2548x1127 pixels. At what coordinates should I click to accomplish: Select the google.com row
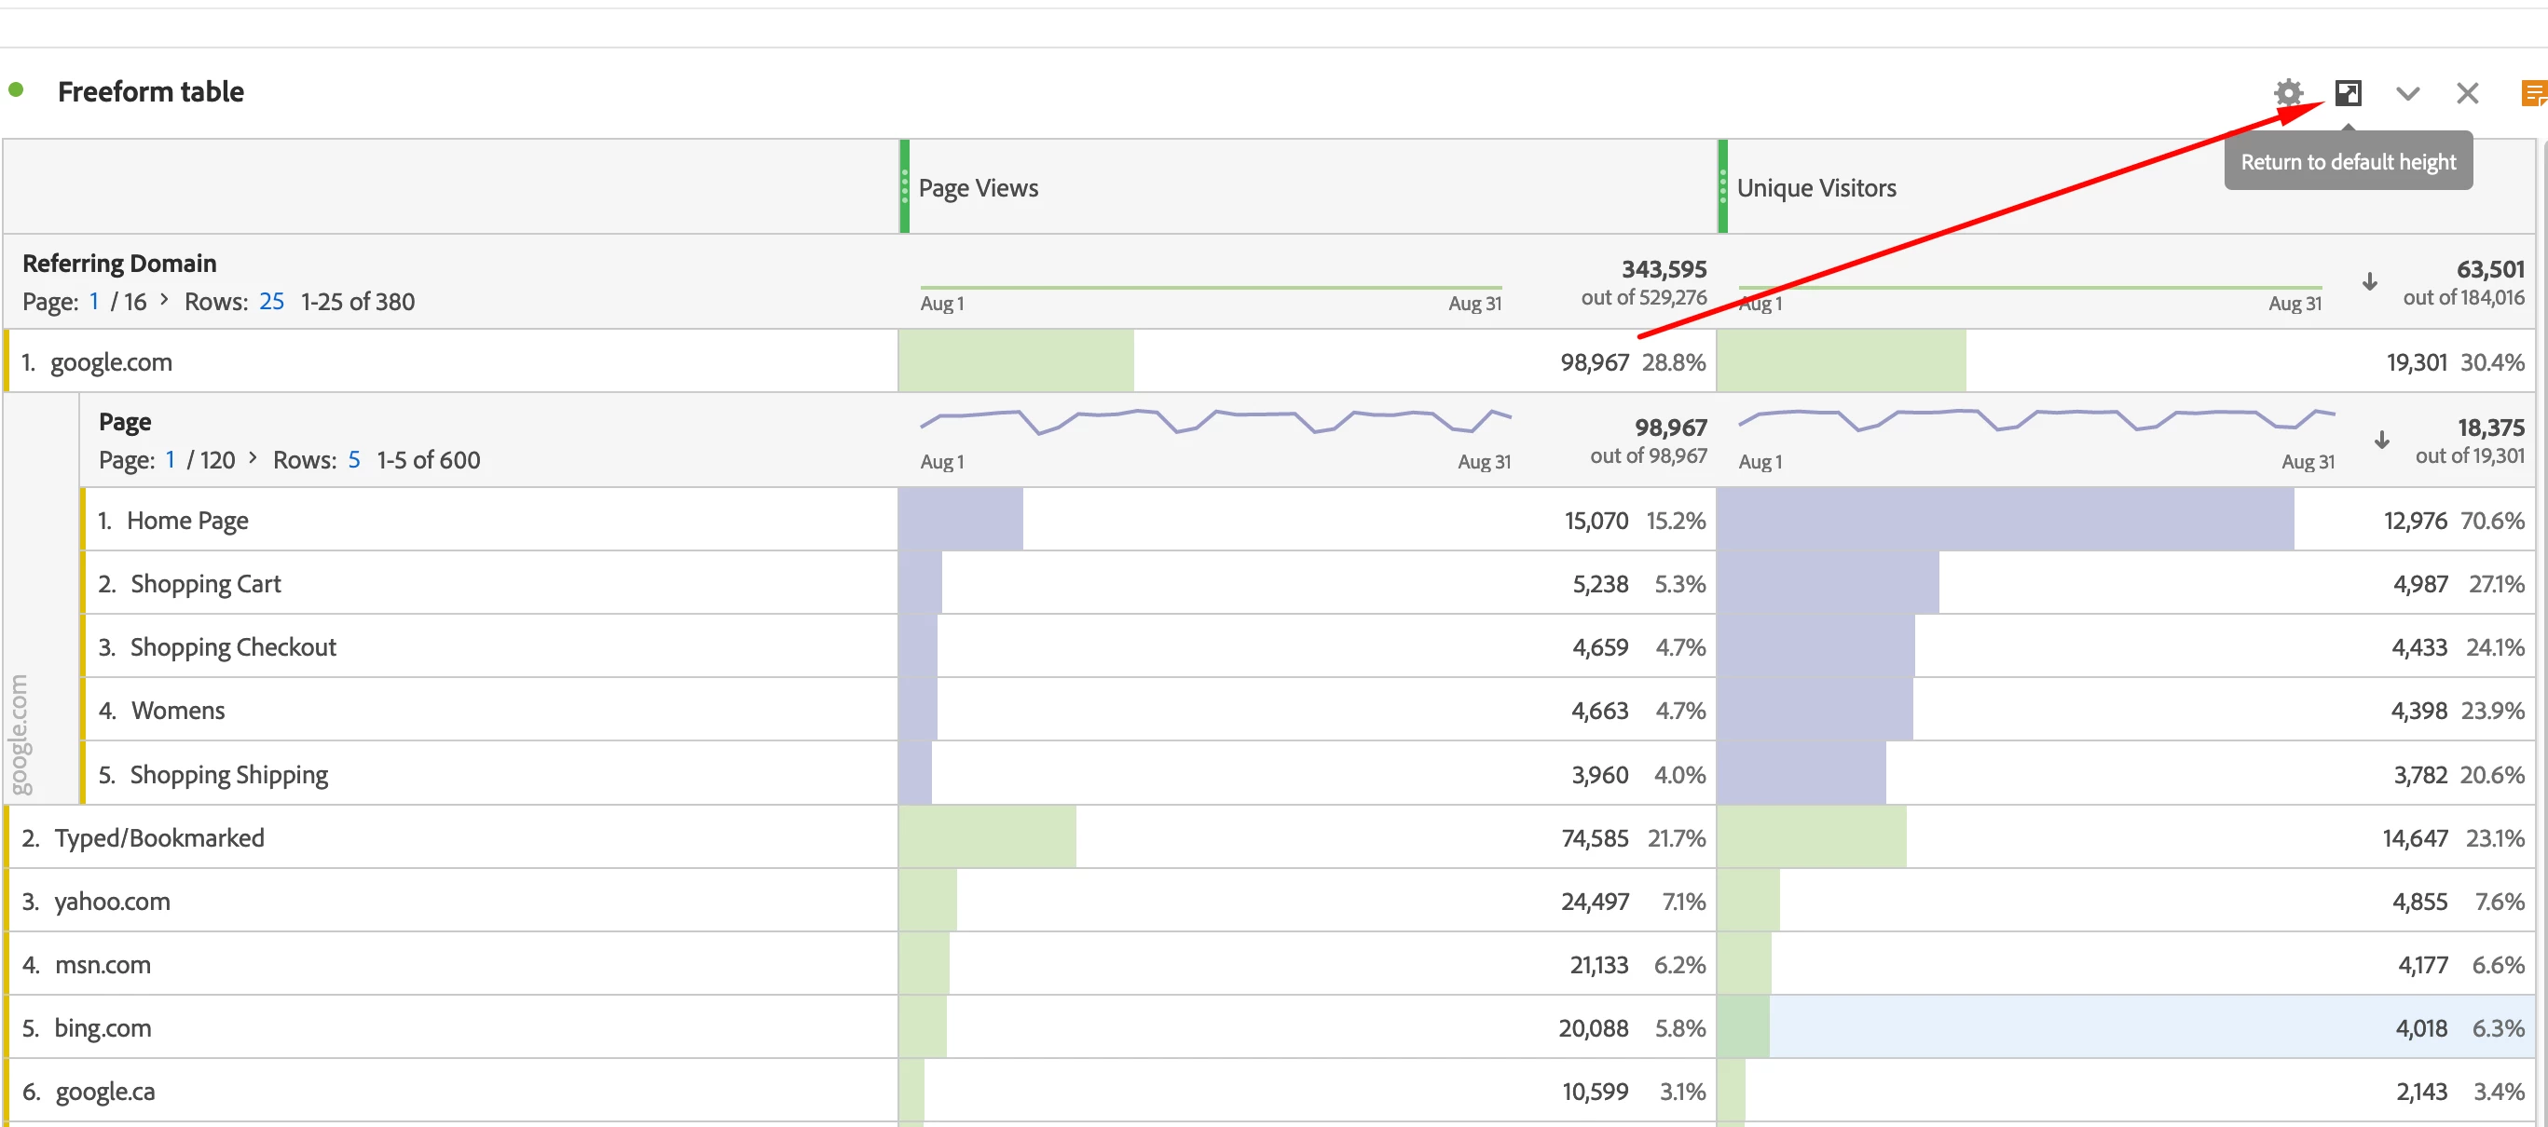coord(111,361)
